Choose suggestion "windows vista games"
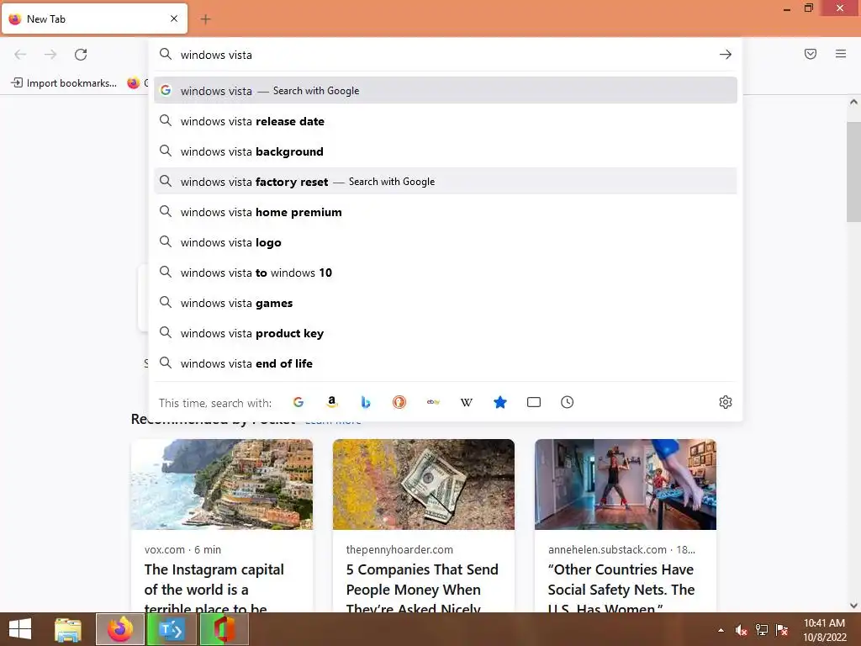The height and width of the screenshot is (646, 861). pyautogui.click(x=446, y=302)
